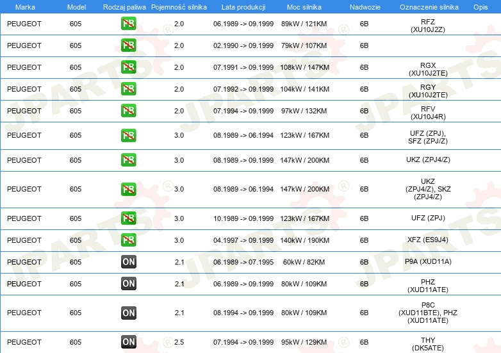
Task: Click production years 10.1989 -> 09.1999
Action: click(243, 218)
